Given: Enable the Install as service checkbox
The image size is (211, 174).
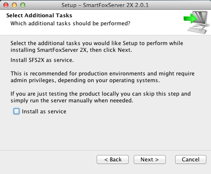Looking at the screenshot, I should pyautogui.click(x=16, y=111).
